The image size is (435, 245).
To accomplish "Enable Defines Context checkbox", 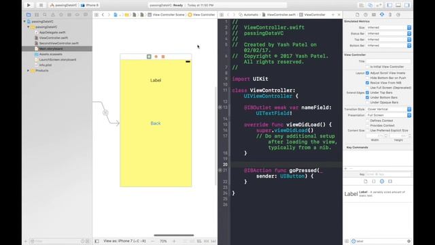I will point(367,121).
